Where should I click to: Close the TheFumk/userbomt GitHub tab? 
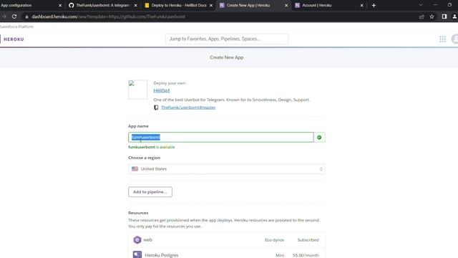pos(135,5)
